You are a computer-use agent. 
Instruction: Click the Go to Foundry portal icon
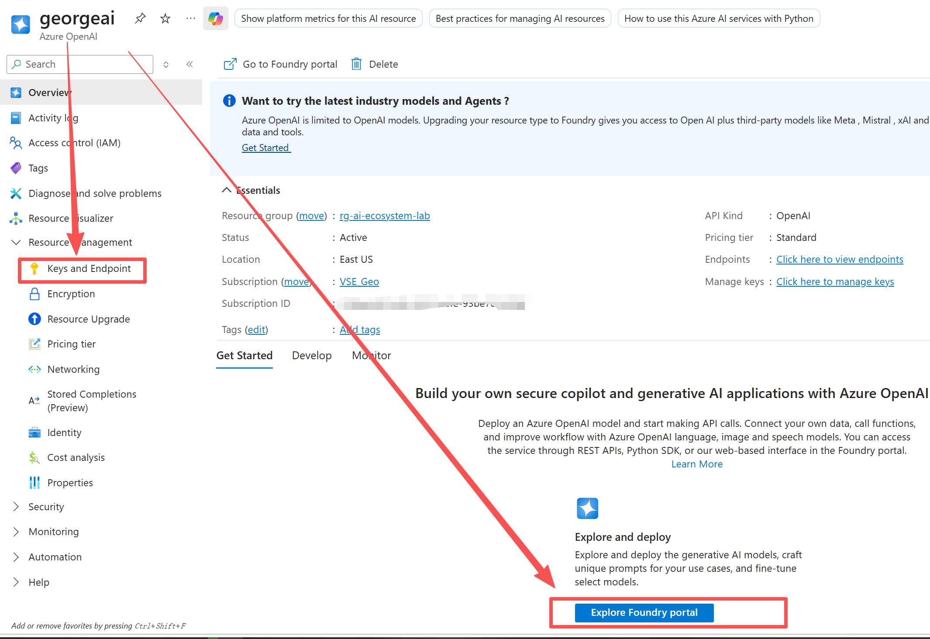point(230,64)
